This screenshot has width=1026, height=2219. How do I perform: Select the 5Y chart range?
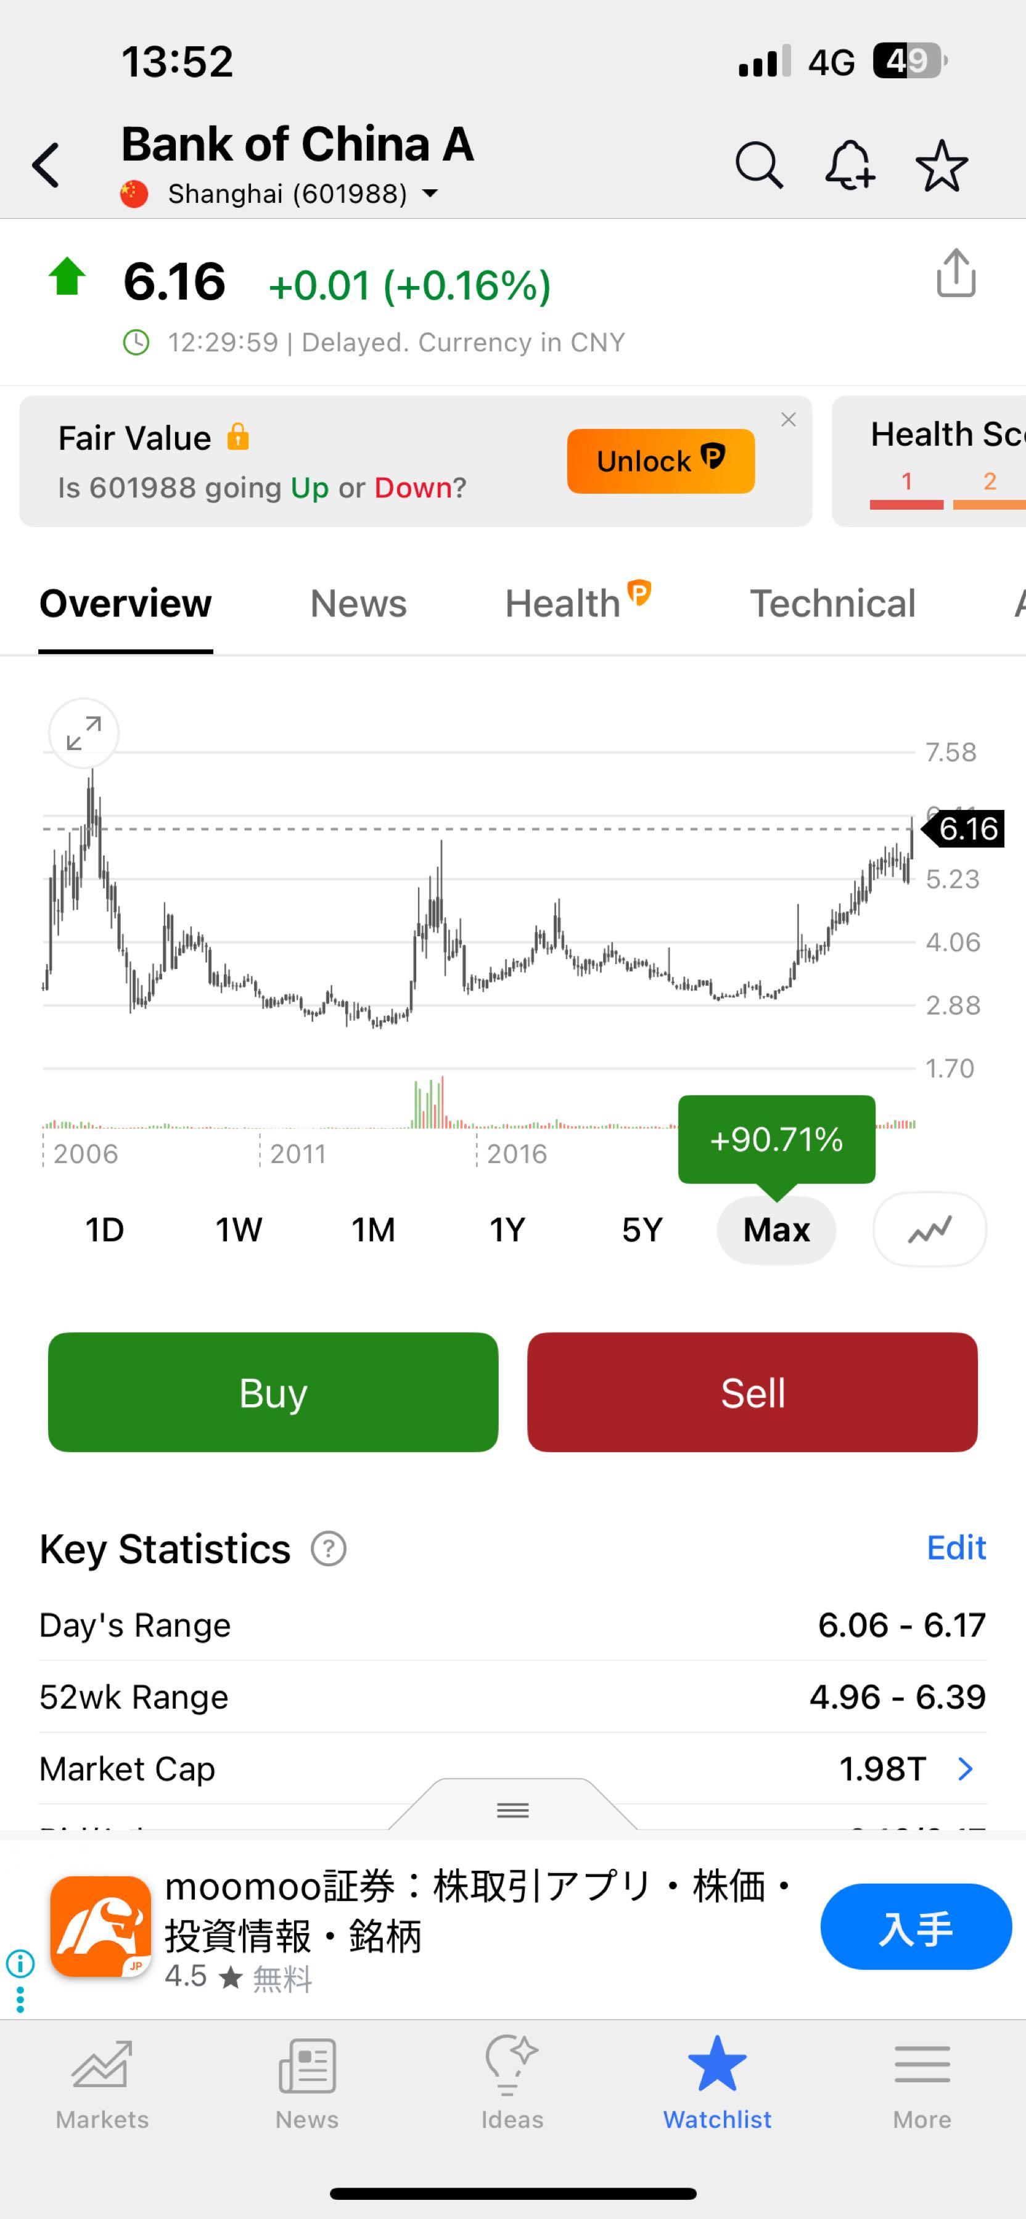[642, 1229]
